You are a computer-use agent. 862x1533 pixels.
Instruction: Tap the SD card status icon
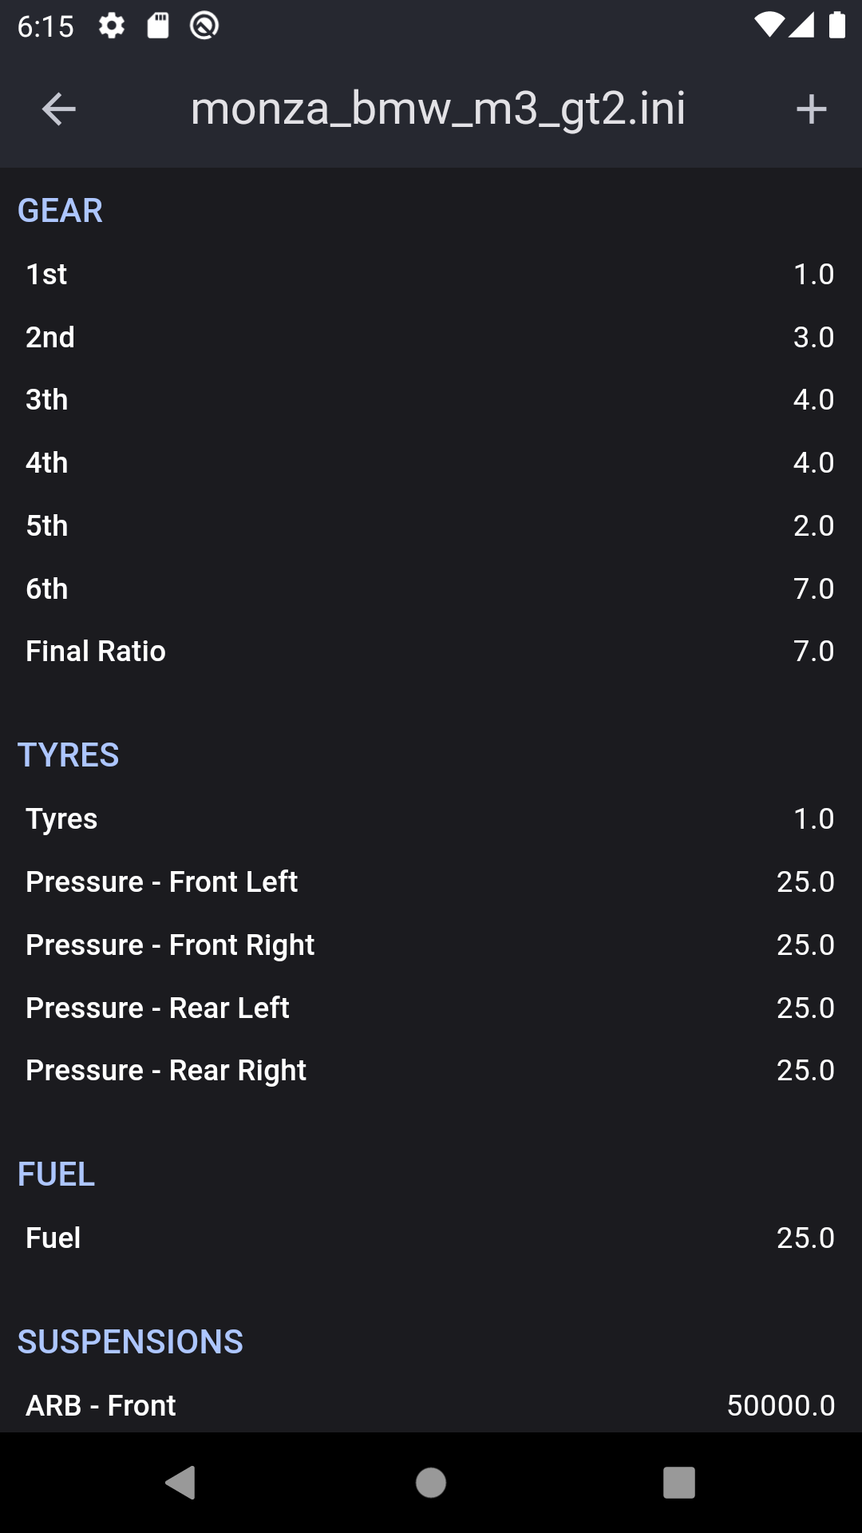158,26
